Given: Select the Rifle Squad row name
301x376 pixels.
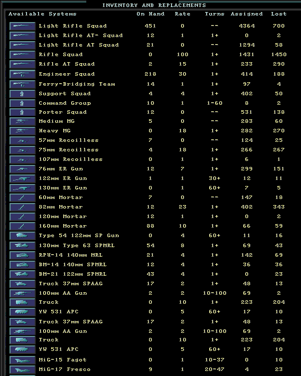Looking at the screenshot, I should [61, 55].
